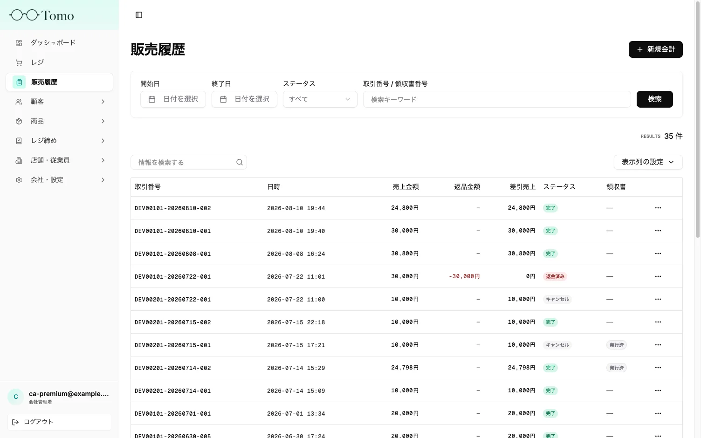Select the 販売履歴 sidebar item

point(59,82)
